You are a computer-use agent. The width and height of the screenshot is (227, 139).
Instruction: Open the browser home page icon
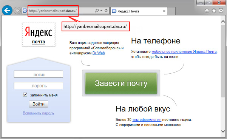[x=207, y=11]
